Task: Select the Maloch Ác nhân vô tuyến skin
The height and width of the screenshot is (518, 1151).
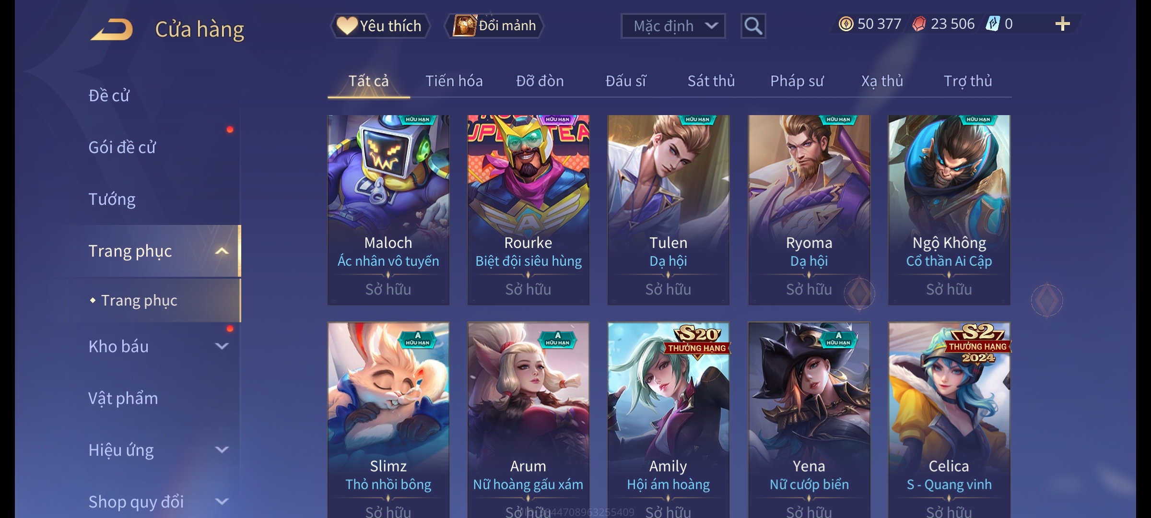Action: (388, 210)
